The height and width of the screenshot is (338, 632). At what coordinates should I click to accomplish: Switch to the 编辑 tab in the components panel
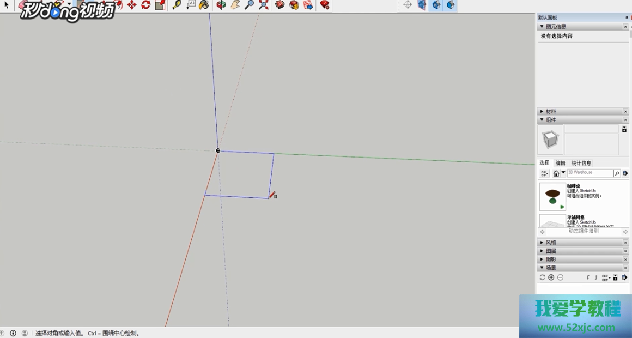[560, 163]
